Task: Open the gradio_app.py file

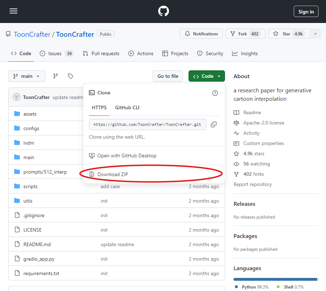Action: coord(39,259)
